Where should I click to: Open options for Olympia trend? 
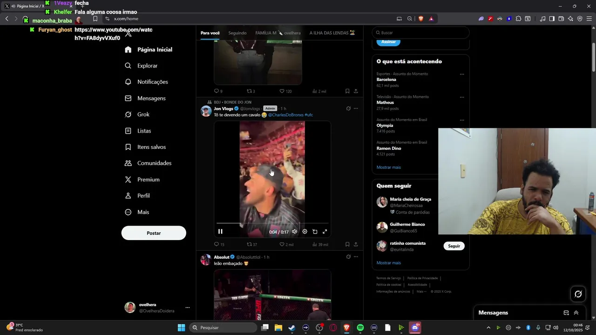462,120
